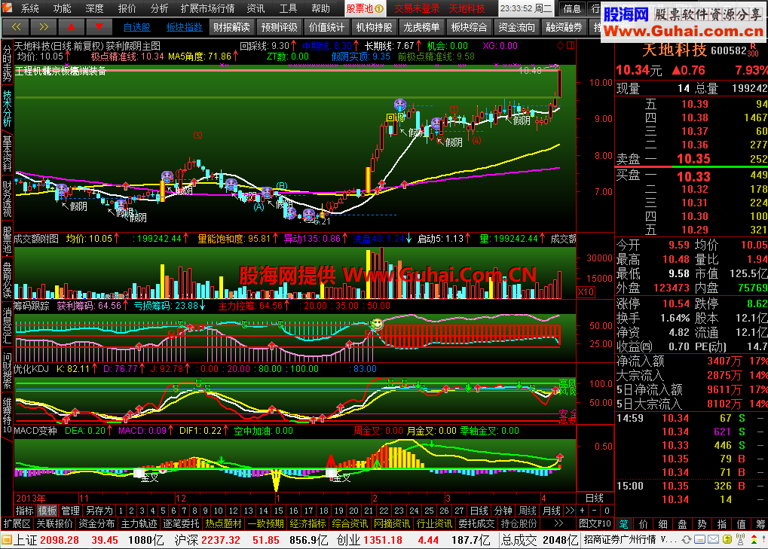This screenshot has height=549, width=768.
Task: Open the 系统 menu
Action: pyautogui.click(x=29, y=8)
